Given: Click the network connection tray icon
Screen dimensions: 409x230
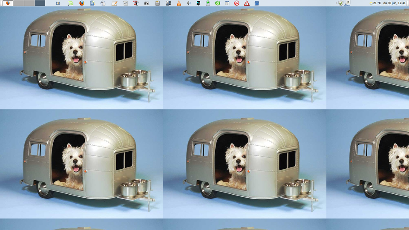Looking at the screenshot, I should click(348, 3).
